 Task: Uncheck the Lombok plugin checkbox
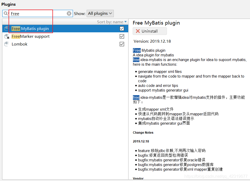click(122, 44)
